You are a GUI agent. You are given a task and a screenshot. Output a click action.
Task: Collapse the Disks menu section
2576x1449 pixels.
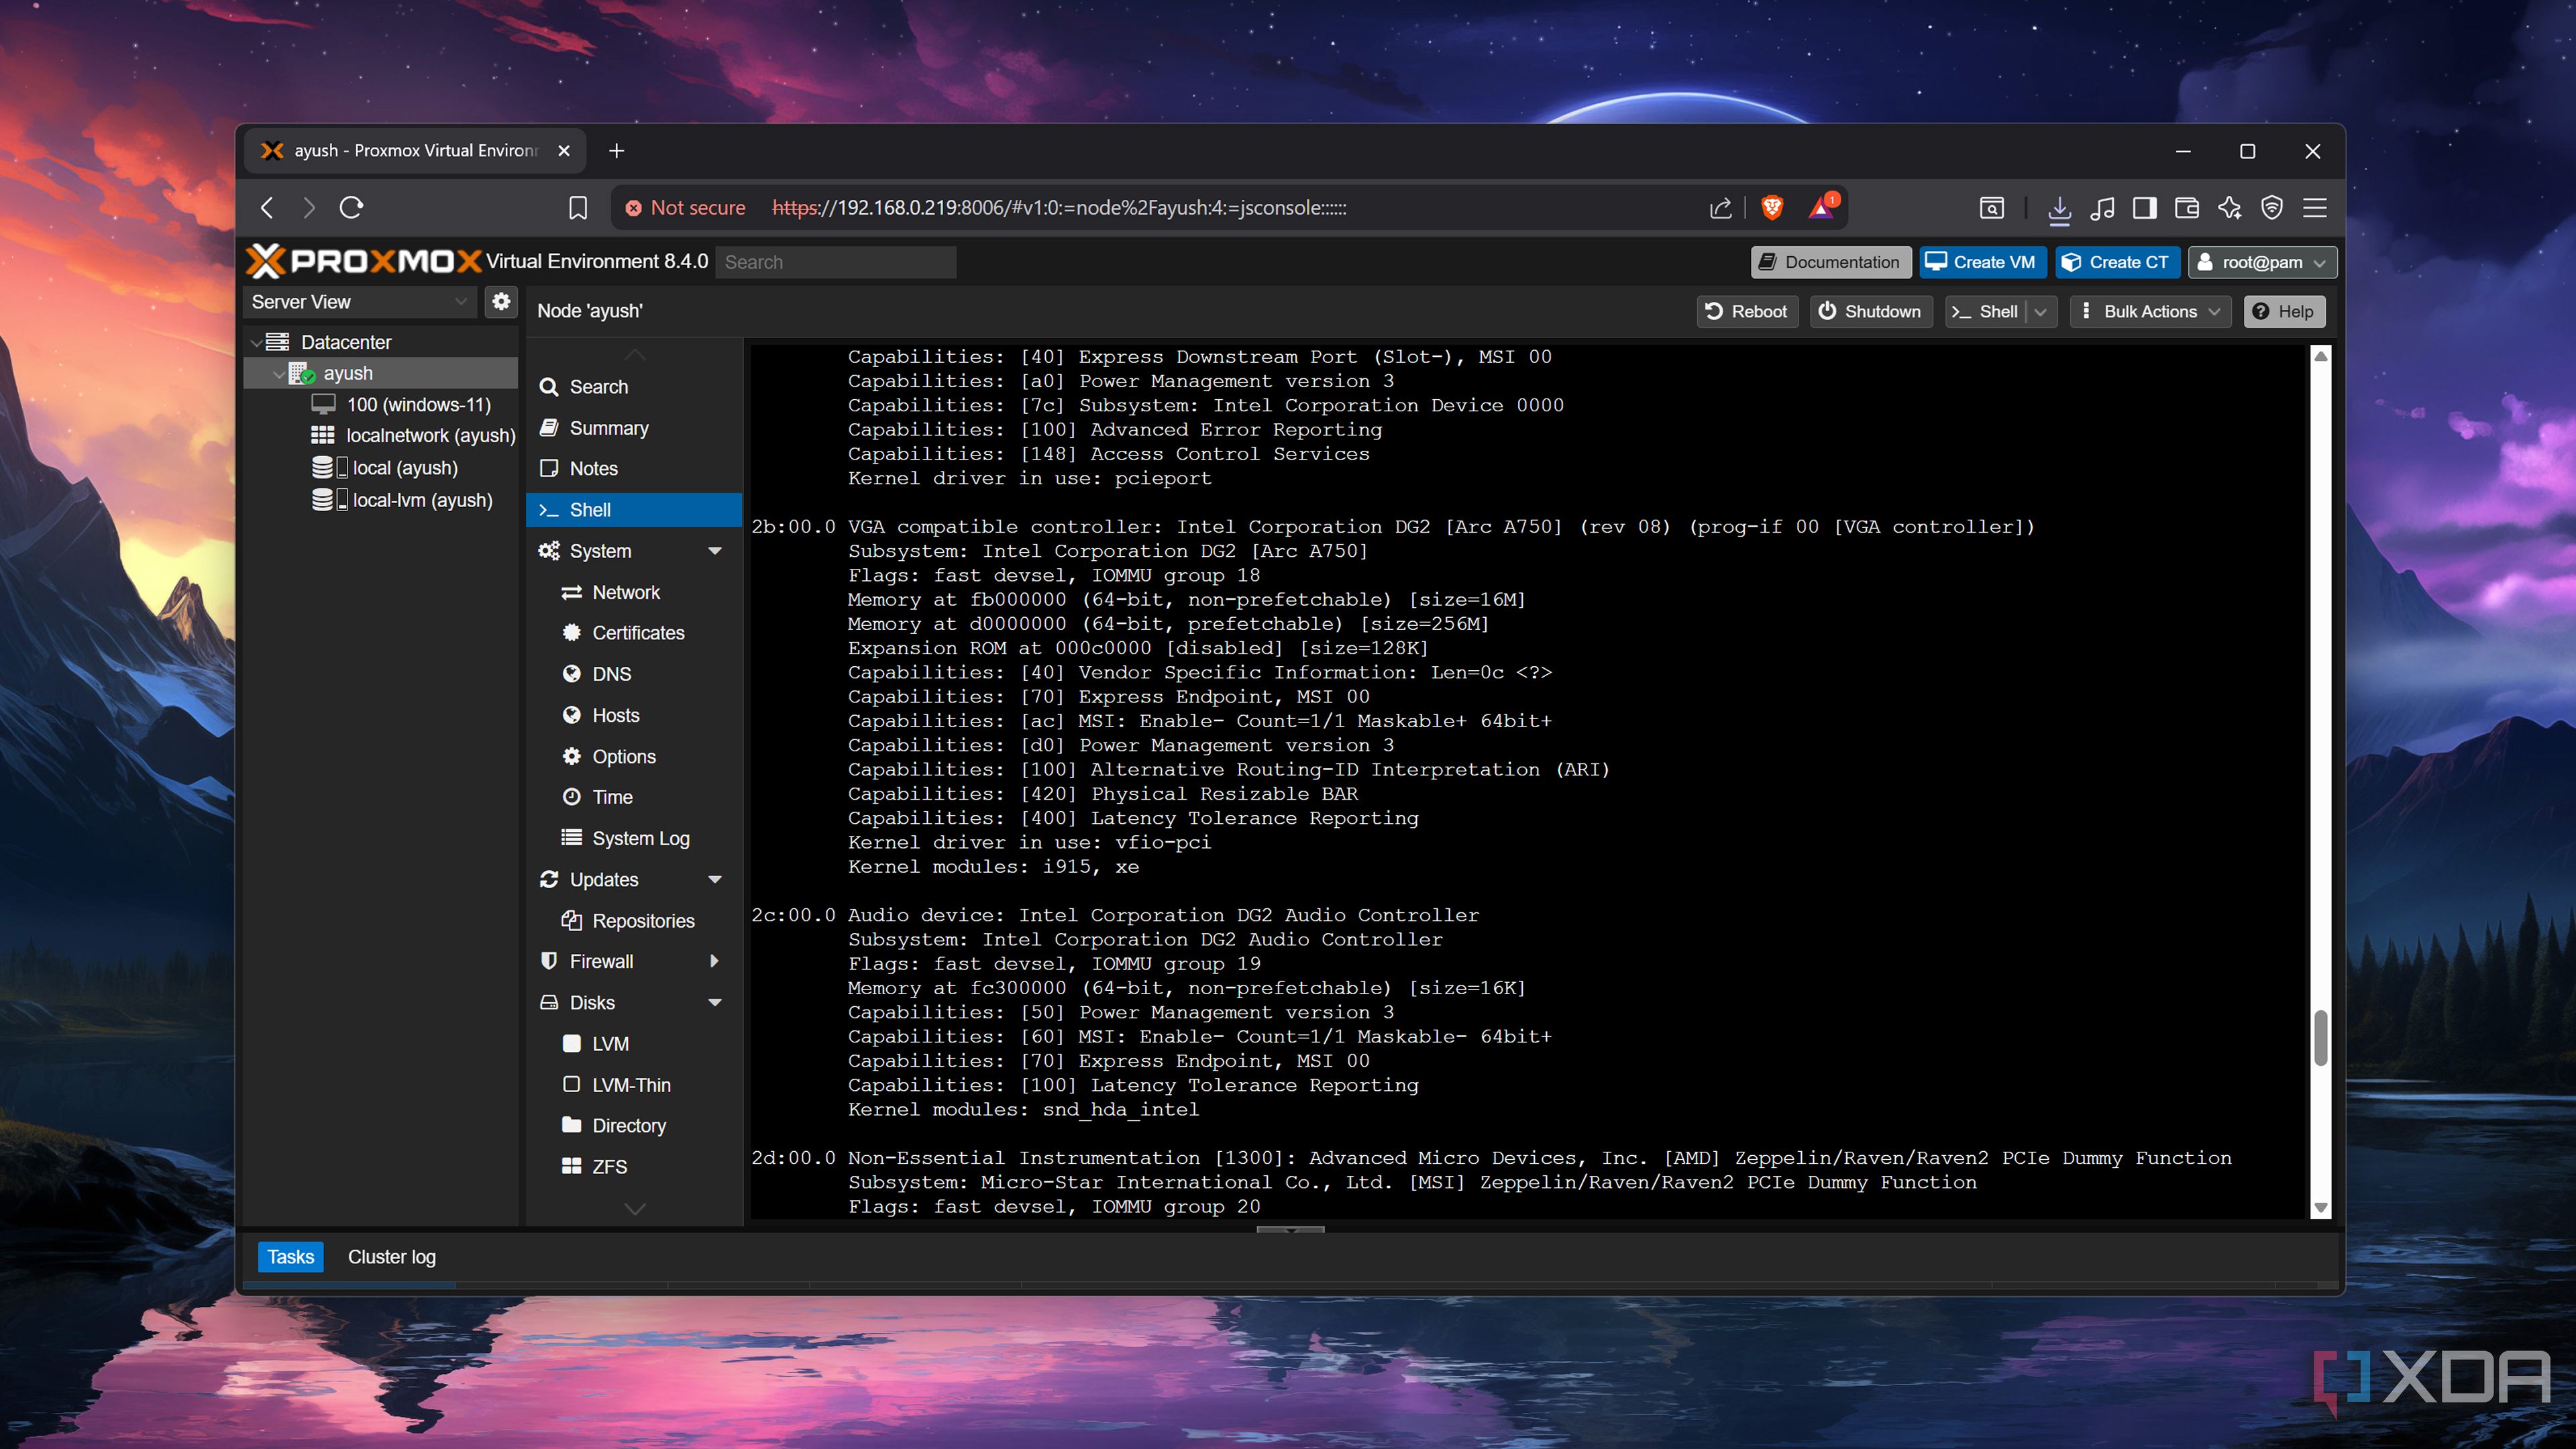(715, 1002)
